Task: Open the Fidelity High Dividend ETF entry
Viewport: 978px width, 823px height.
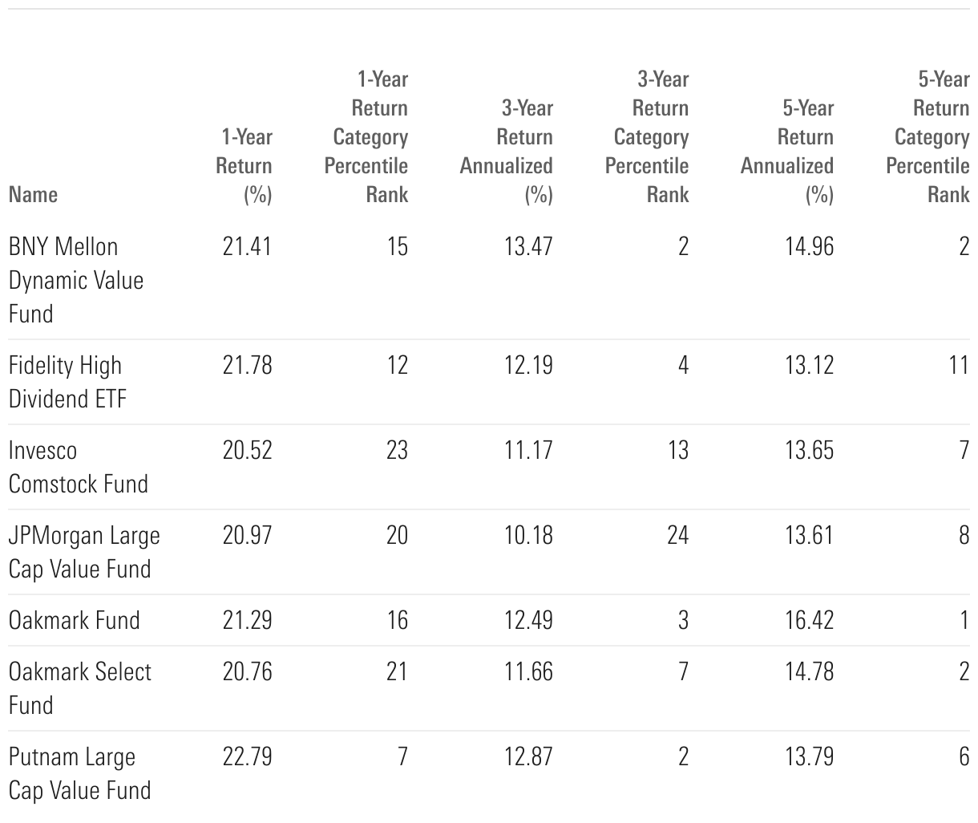Action: (x=67, y=382)
